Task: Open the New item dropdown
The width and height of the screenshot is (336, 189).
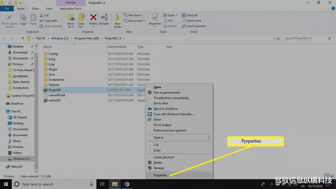Action: click(133, 15)
